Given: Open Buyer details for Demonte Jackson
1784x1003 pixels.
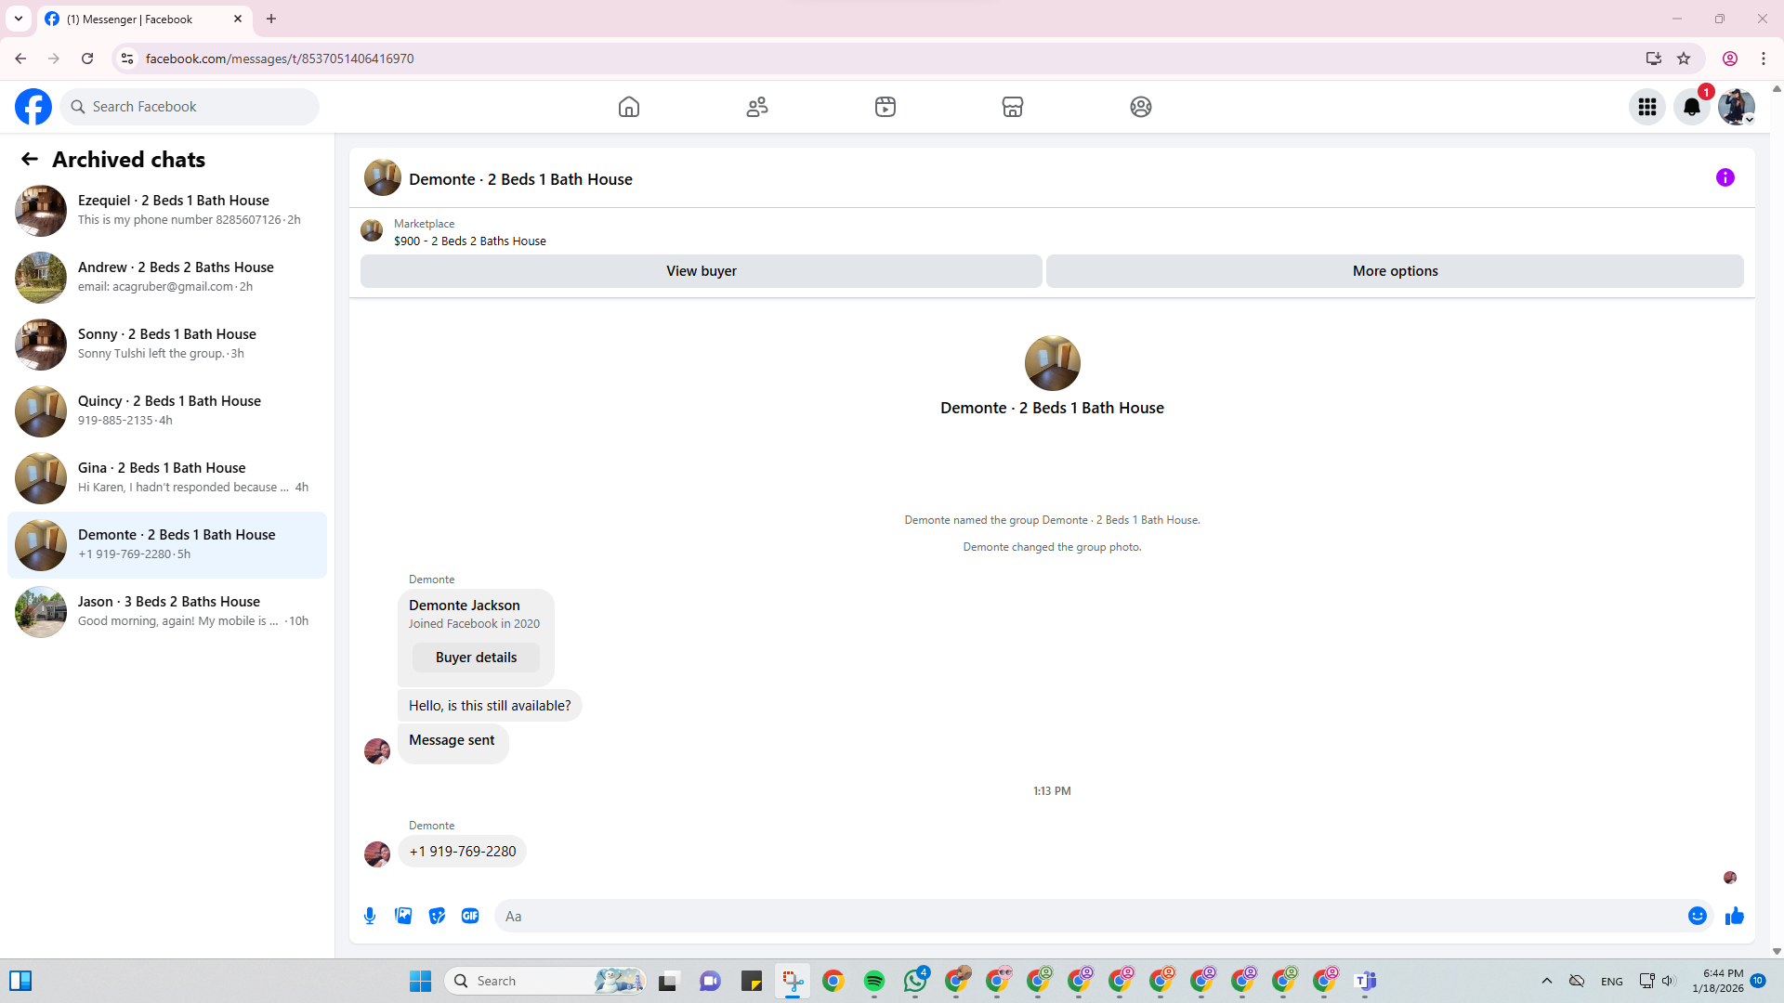Looking at the screenshot, I should click(x=476, y=658).
